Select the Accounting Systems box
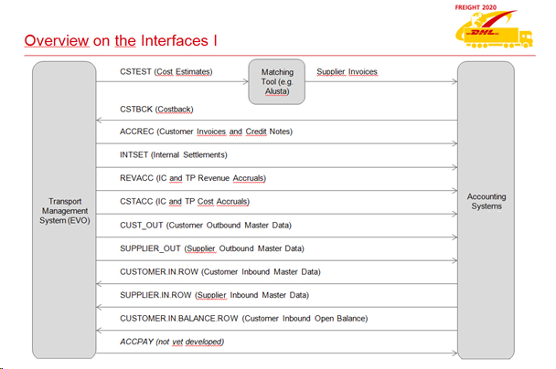The image size is (556, 369). point(486,210)
